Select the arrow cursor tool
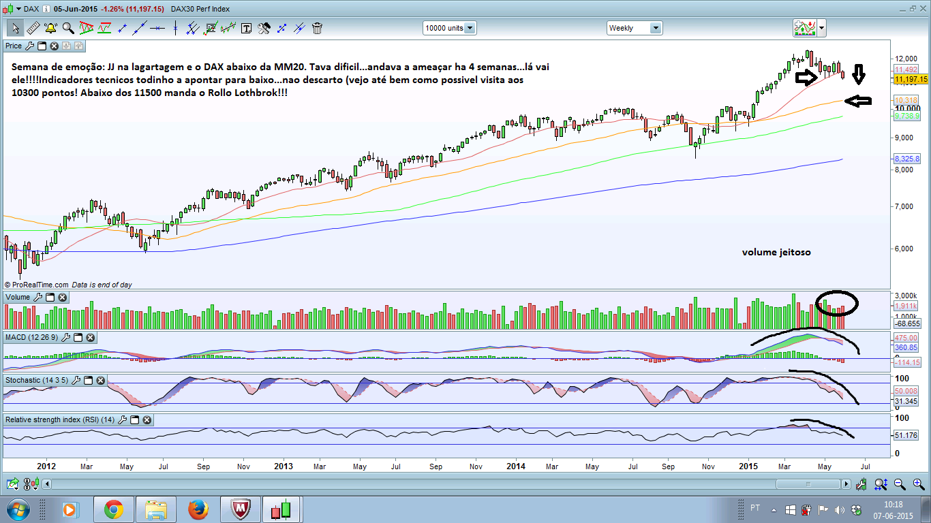931x523 pixels. pos(15,28)
